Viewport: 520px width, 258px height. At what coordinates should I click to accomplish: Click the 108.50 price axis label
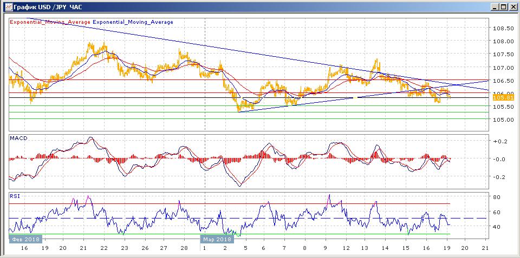[x=504, y=28]
